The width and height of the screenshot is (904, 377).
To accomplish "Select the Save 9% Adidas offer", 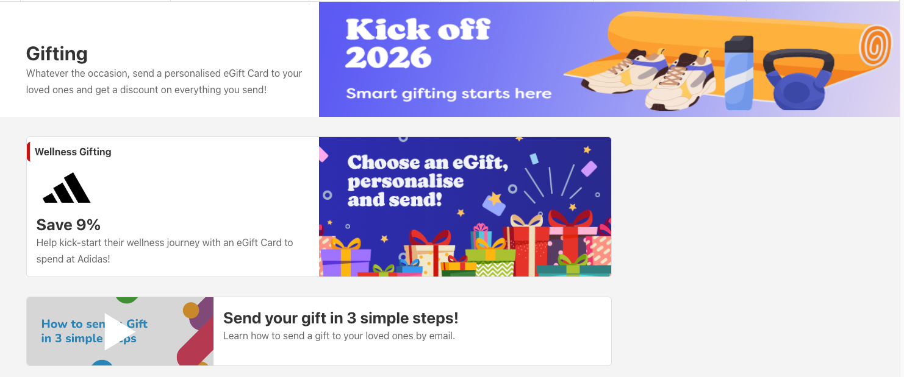I will (x=67, y=224).
